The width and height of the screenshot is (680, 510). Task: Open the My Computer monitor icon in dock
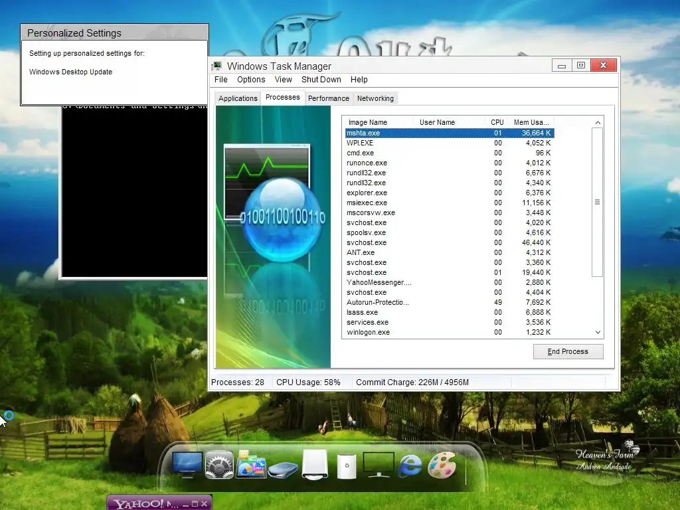tap(187, 465)
